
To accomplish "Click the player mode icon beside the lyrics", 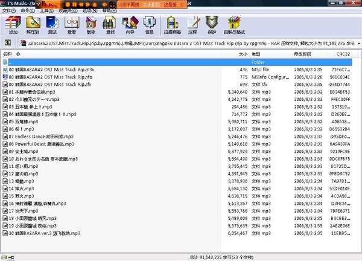I will point(112,4).
